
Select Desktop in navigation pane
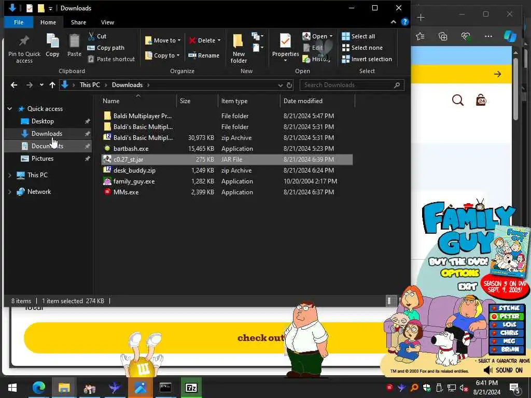[x=43, y=121]
